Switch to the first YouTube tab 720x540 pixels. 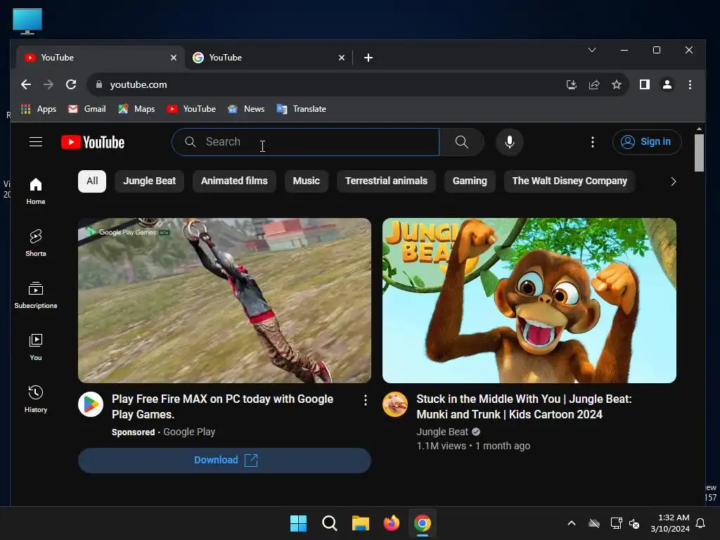[x=101, y=58]
